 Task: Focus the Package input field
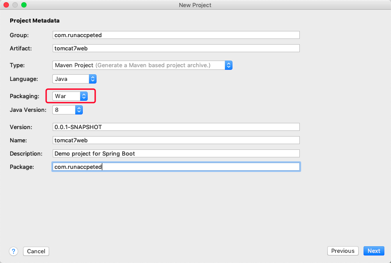point(176,167)
